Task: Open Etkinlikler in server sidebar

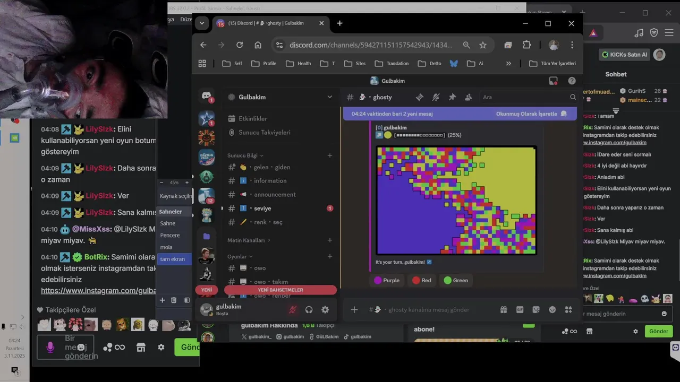Action: (x=253, y=118)
